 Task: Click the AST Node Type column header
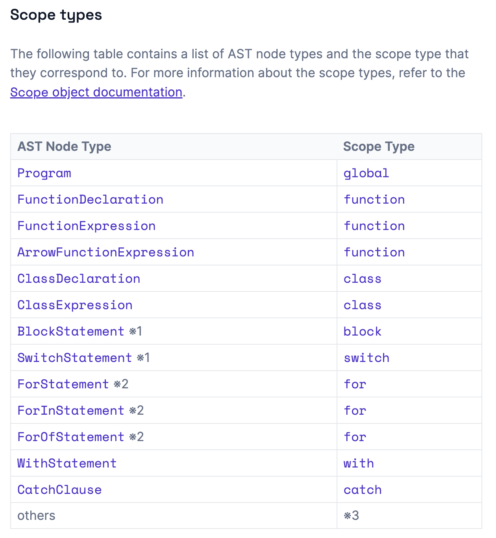pyautogui.click(x=64, y=147)
